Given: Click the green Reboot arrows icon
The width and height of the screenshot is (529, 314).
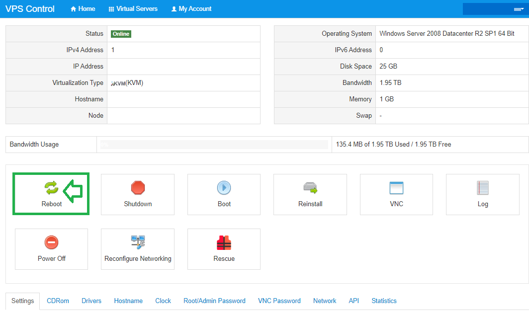Looking at the screenshot, I should 51,188.
